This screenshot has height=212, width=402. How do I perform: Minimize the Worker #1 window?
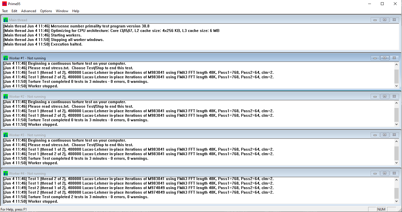375,58
